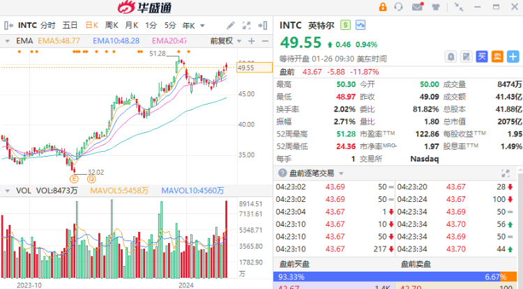Click the 换手率 value 2.02%
This screenshot has width=523, height=289.
coord(344,109)
